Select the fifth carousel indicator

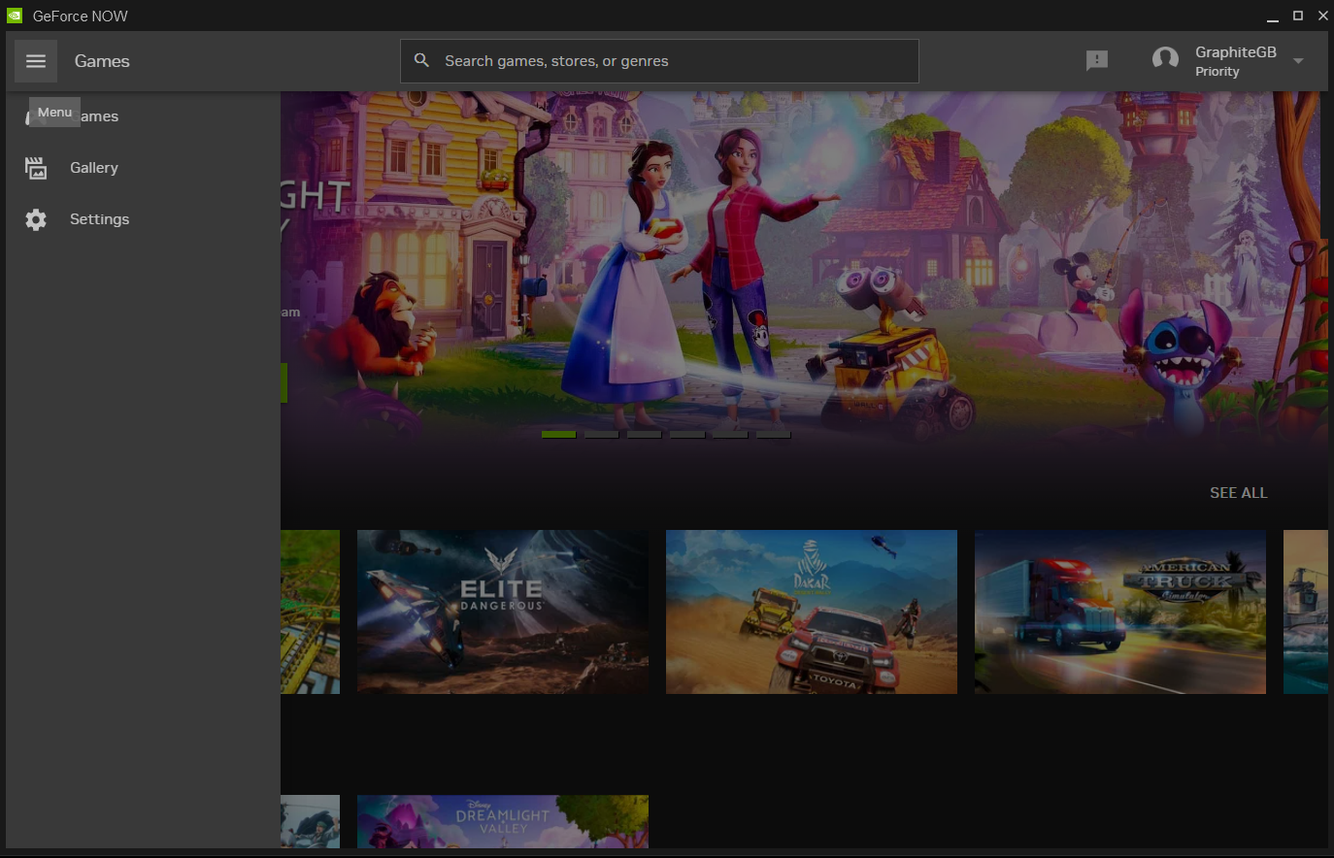[730, 435]
